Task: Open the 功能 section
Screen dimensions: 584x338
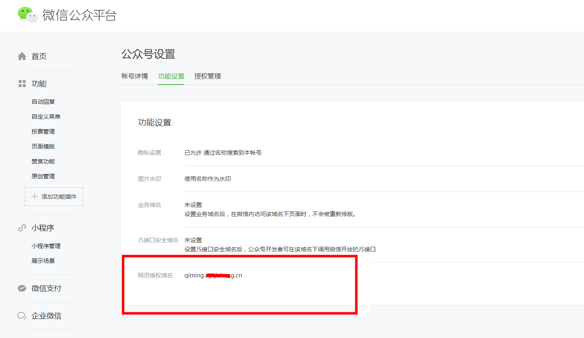Action: click(39, 84)
